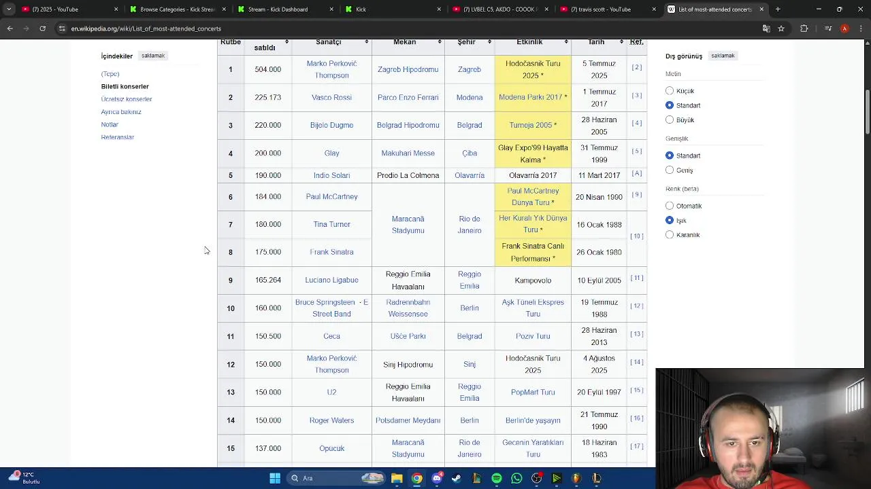The width and height of the screenshot is (871, 489).
Task: Open the site information icon beside the URL
Action: [x=62, y=29]
